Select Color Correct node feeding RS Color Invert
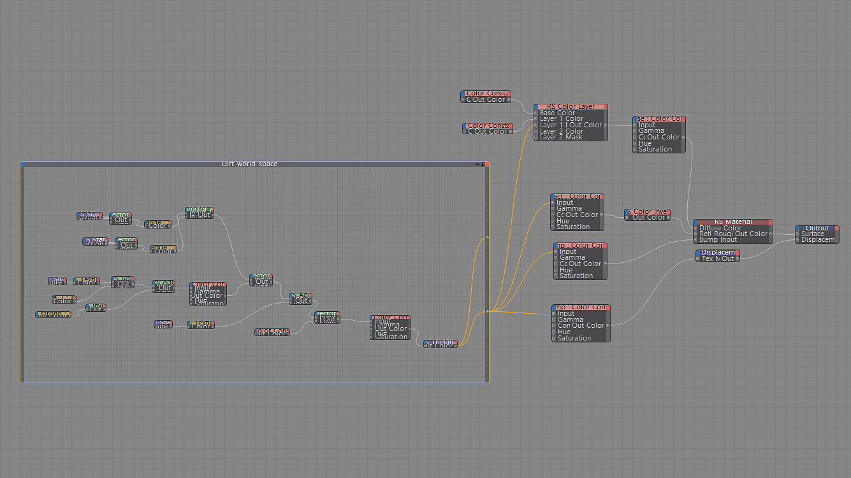 pos(577,212)
